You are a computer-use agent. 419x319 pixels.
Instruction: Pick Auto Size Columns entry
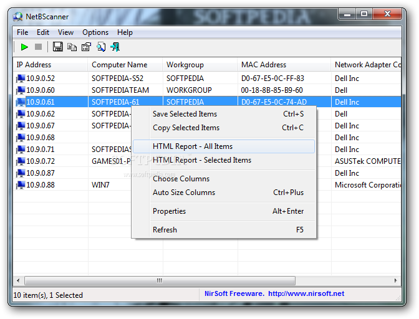coord(224,193)
